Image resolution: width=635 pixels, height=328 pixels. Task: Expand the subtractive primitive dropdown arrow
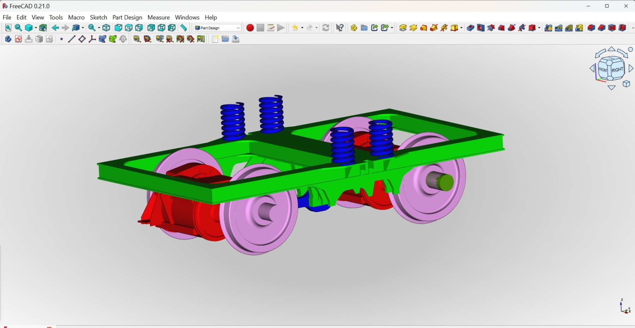coord(539,28)
